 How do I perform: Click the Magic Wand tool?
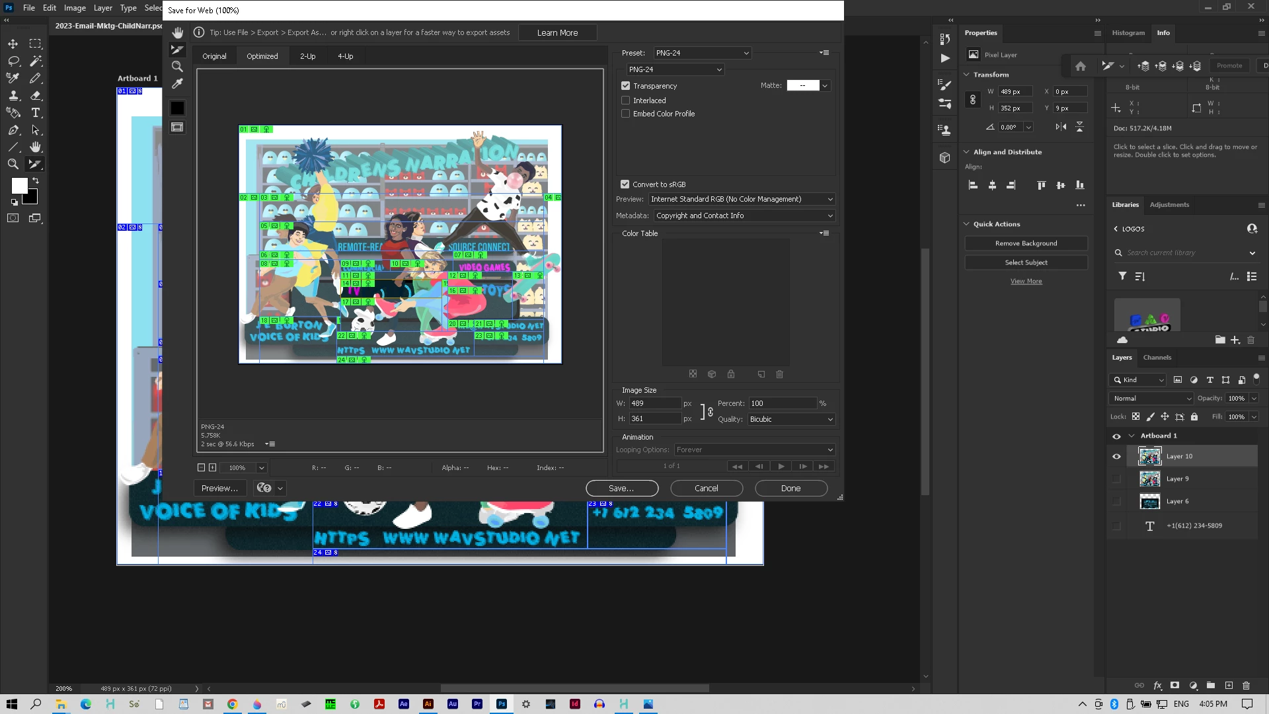tap(36, 61)
